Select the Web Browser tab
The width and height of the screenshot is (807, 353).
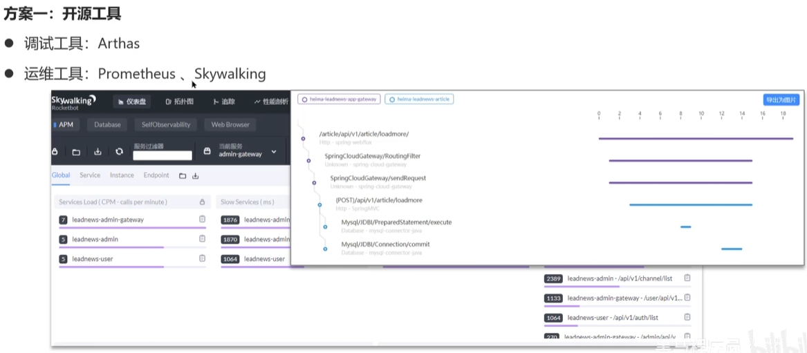point(230,124)
